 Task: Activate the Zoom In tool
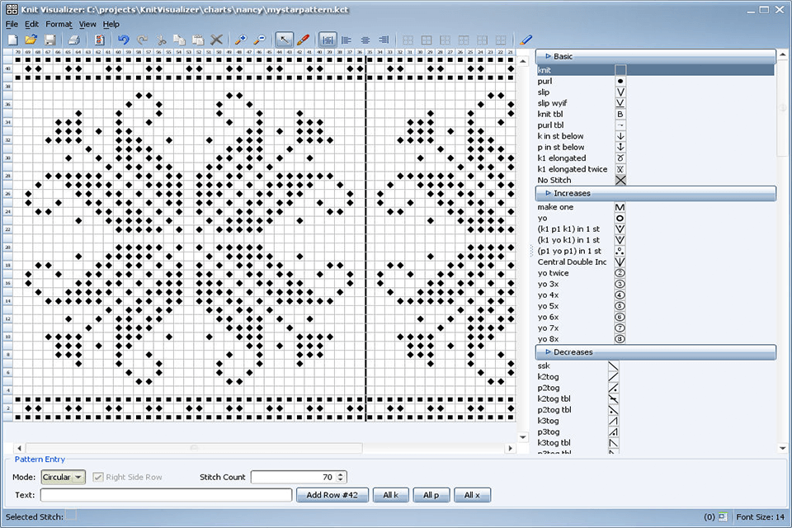coord(240,39)
